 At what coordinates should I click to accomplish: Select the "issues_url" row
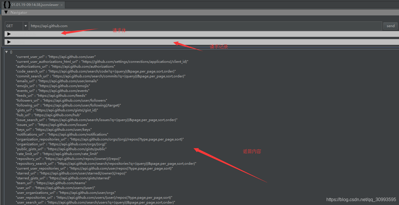(x=52, y=125)
